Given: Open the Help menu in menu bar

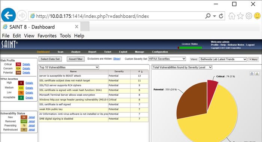Looking at the screenshot, I should click(x=79, y=36).
